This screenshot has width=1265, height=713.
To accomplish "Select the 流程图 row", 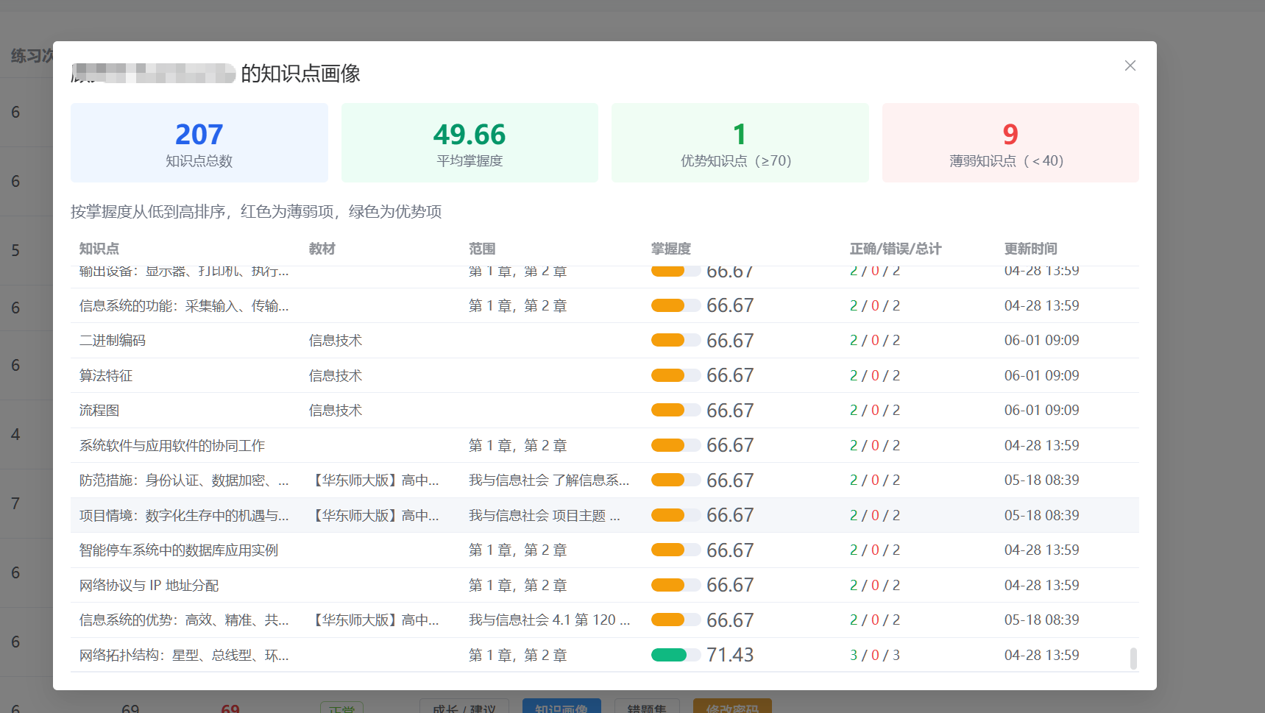I will pos(605,411).
